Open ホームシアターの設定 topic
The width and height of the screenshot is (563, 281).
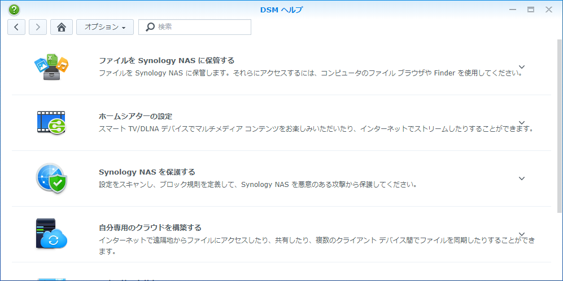tap(136, 117)
